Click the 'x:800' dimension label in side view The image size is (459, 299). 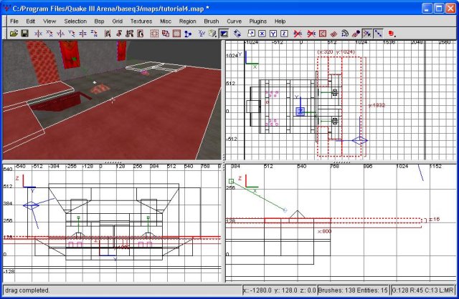[x=325, y=232]
